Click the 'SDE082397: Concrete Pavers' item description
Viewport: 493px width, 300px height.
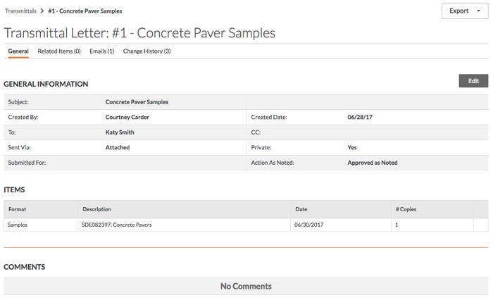pos(117,225)
